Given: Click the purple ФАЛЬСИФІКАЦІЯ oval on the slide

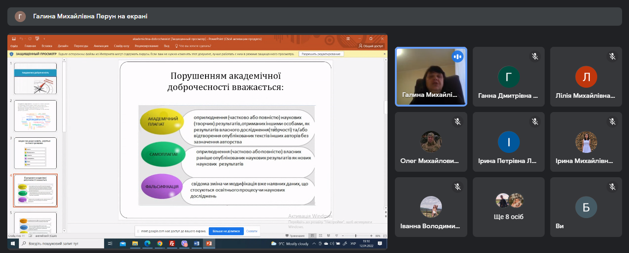Looking at the screenshot, I should [x=161, y=187].
